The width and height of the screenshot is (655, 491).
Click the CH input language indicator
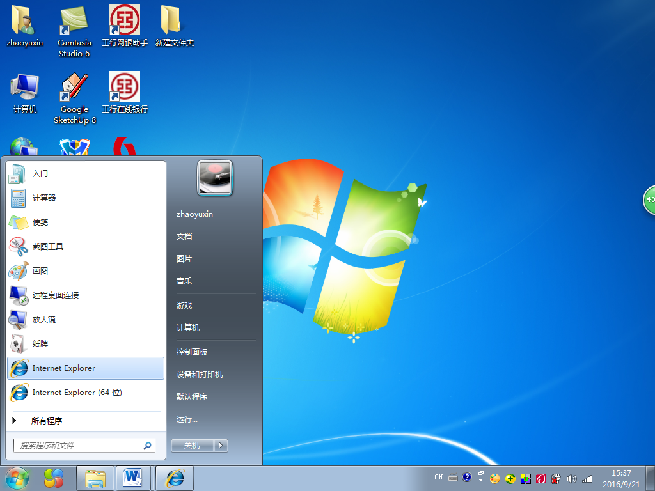(x=439, y=477)
